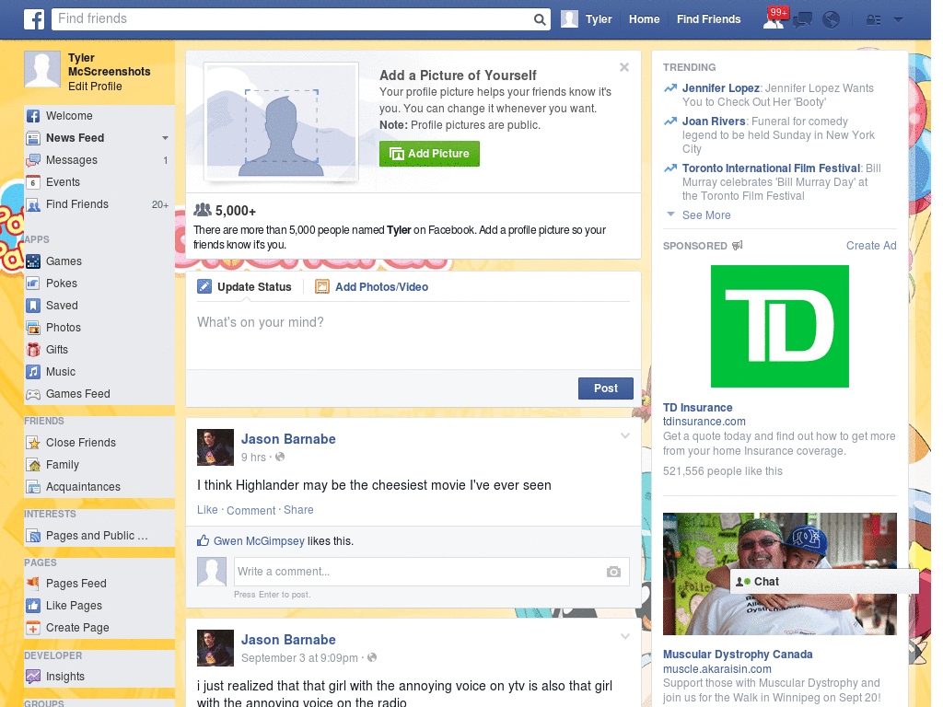Open options chevron on 9 hrs post

pyautogui.click(x=625, y=435)
